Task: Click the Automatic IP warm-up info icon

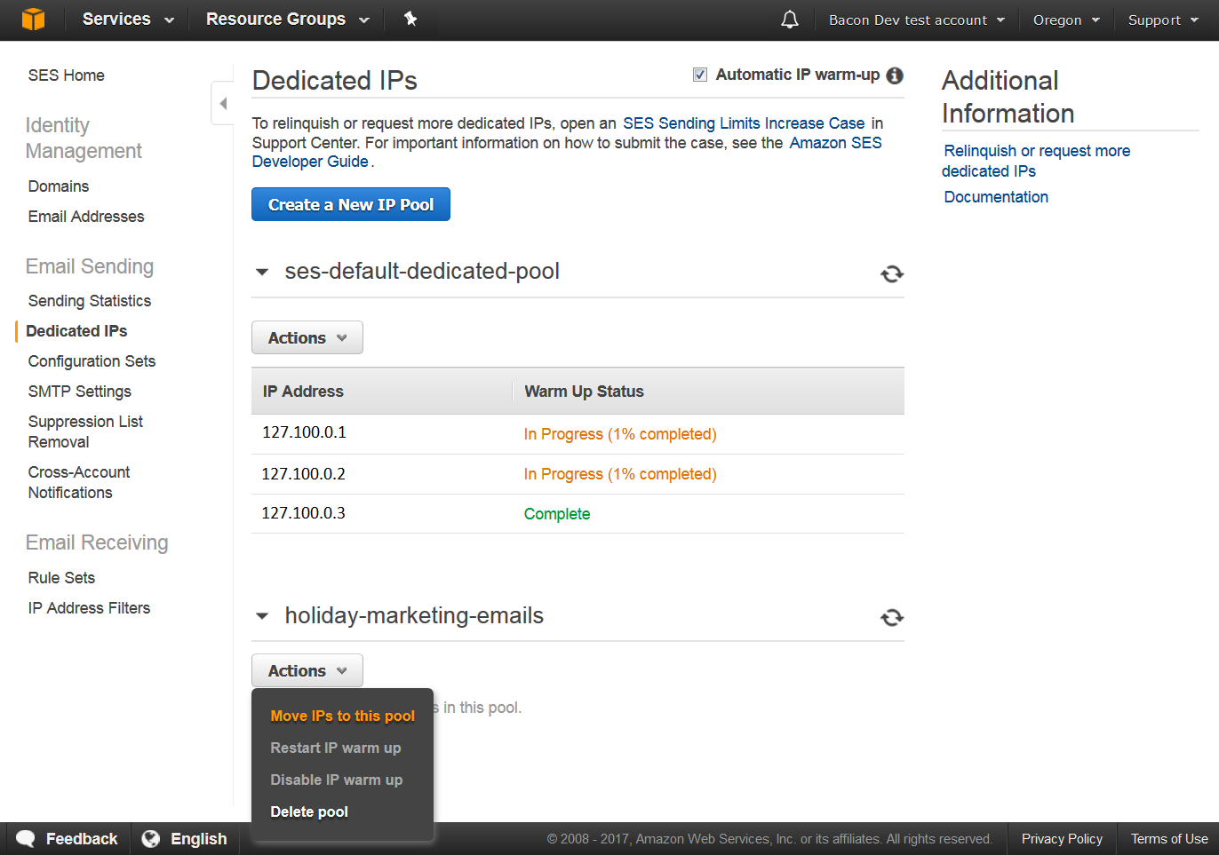Action: click(x=895, y=75)
